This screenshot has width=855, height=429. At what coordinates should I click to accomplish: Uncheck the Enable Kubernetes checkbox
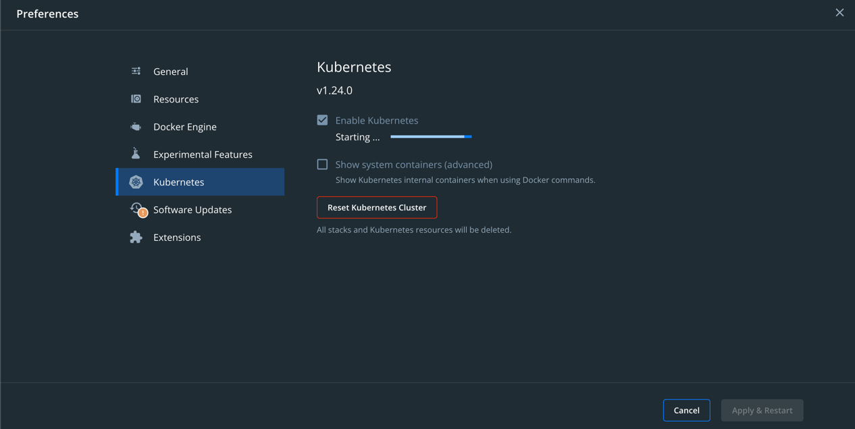(x=322, y=120)
